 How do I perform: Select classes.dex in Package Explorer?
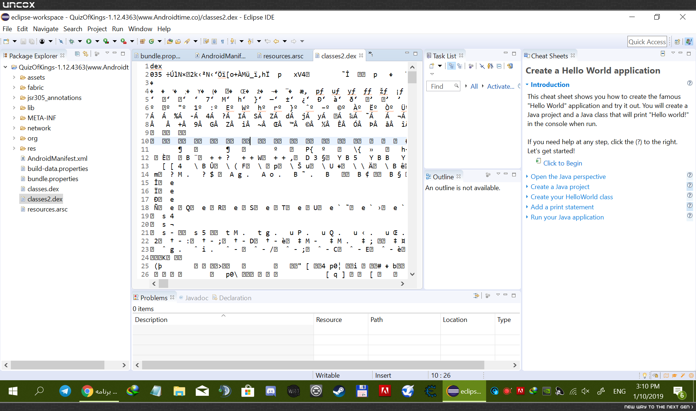pyautogui.click(x=43, y=189)
